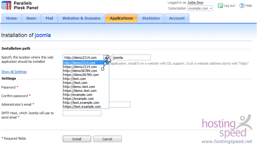Image resolution: width=257 pixels, height=147 pixels.
Task: Open the Home tab
Action: coord(12,18)
